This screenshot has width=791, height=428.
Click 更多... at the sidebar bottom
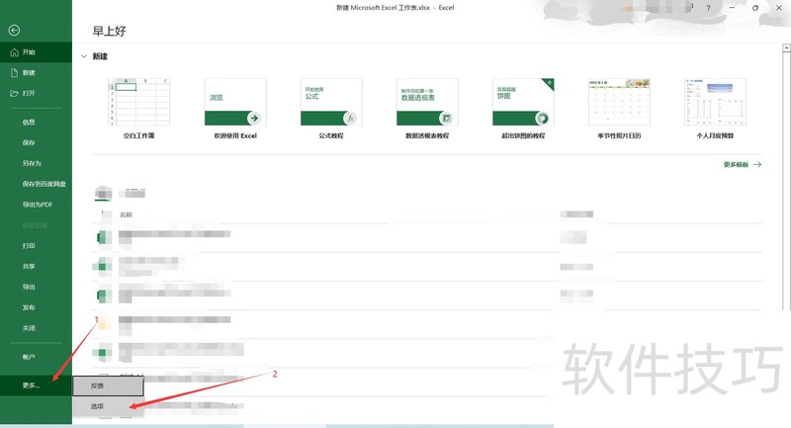click(36, 385)
